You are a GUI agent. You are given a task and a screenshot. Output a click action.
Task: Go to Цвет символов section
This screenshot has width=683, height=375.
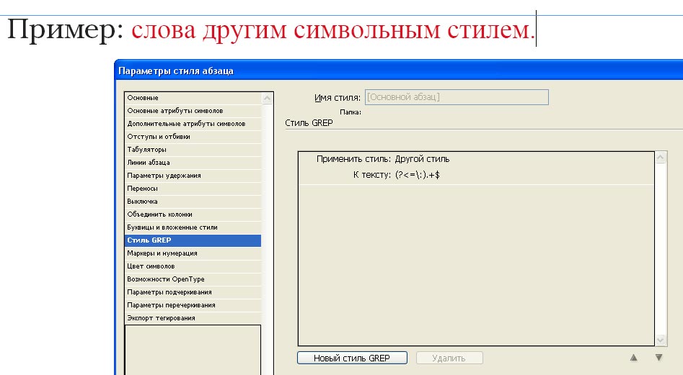point(193,266)
